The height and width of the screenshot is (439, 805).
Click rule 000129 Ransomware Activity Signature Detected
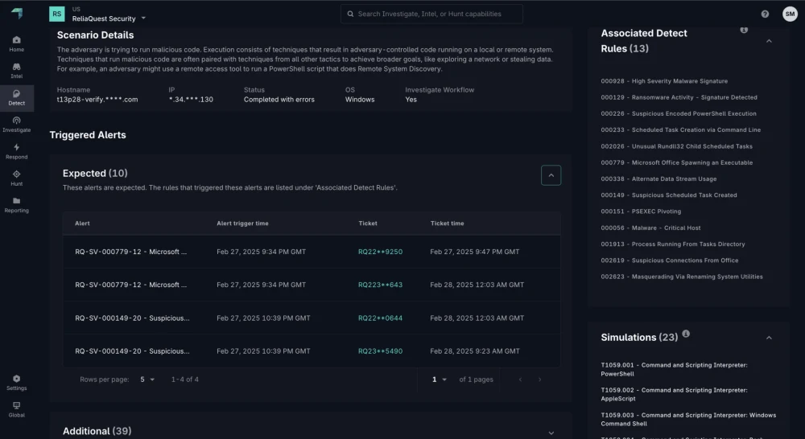point(679,97)
